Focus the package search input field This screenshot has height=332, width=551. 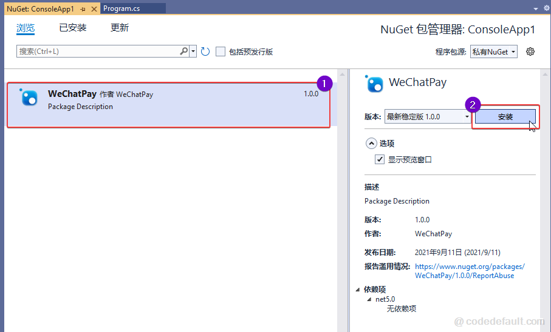(98, 51)
